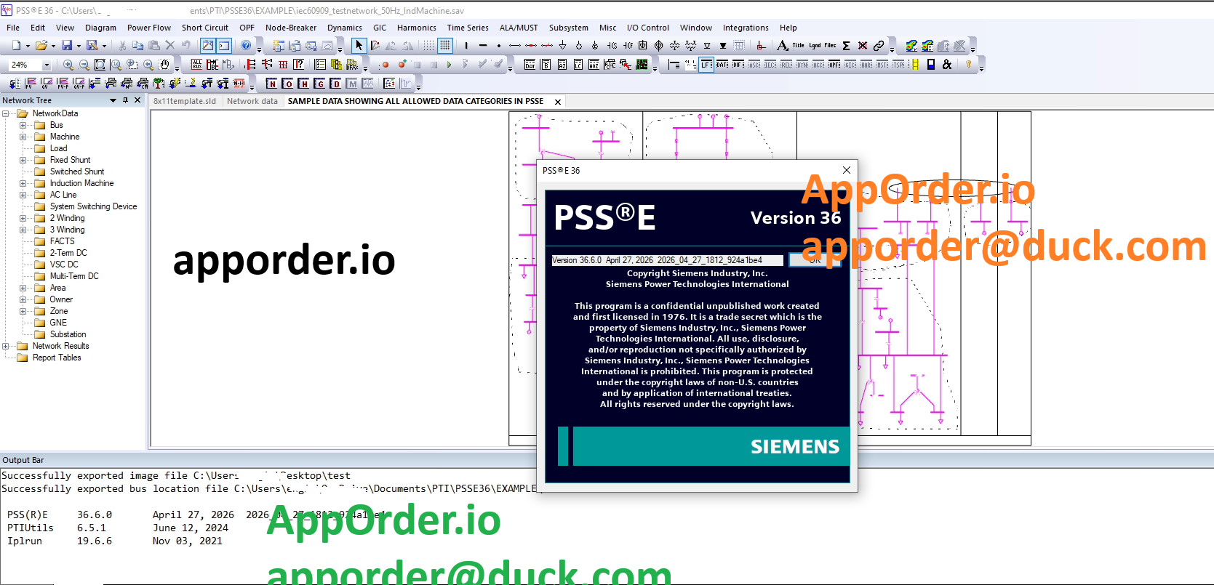The image size is (1214, 585).
Task: Click the chain link icon
Action: point(879,46)
